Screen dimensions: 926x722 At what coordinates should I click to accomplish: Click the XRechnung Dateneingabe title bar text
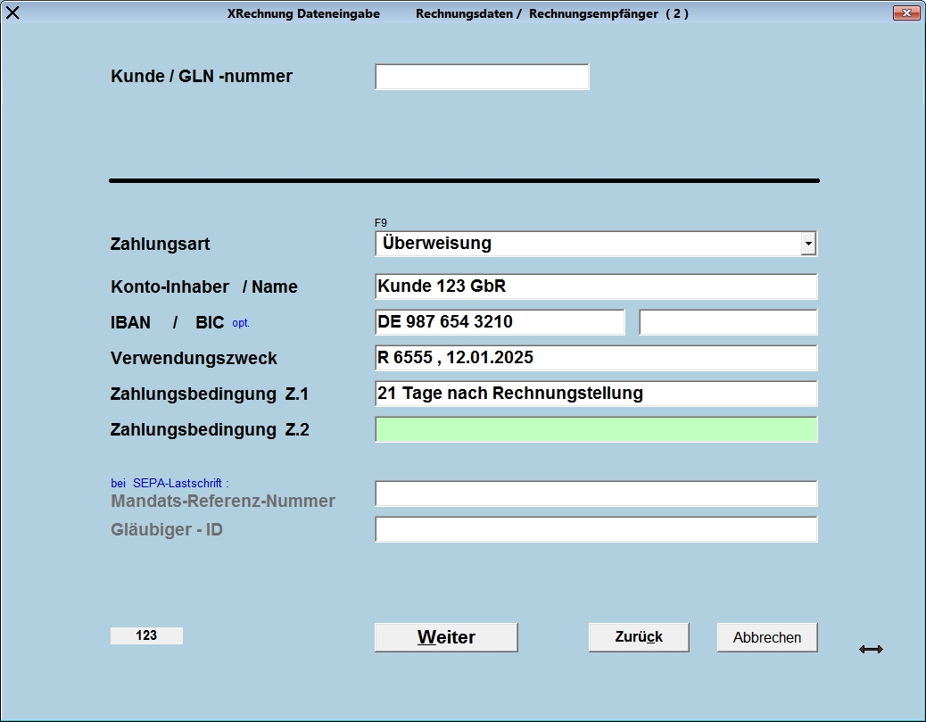[x=303, y=13]
